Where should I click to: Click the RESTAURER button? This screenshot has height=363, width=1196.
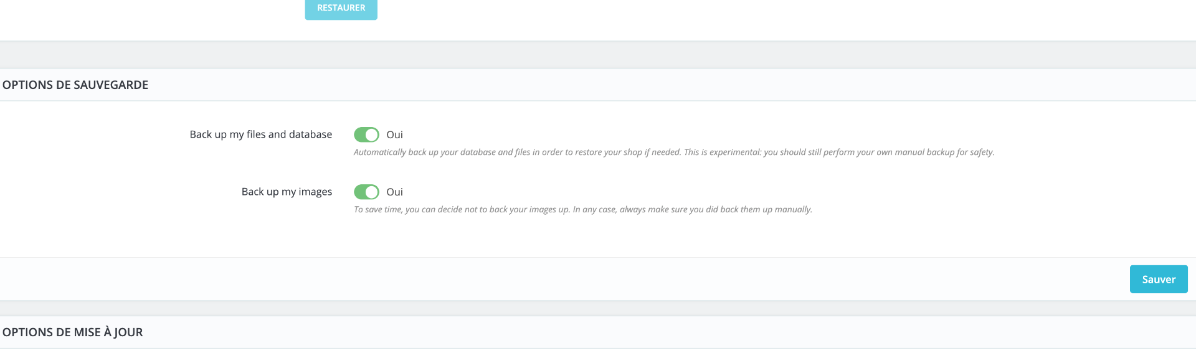(341, 8)
